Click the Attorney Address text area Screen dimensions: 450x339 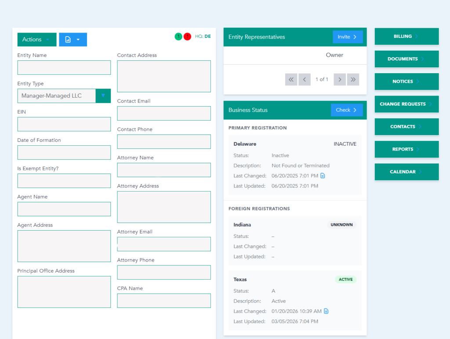coord(164,207)
